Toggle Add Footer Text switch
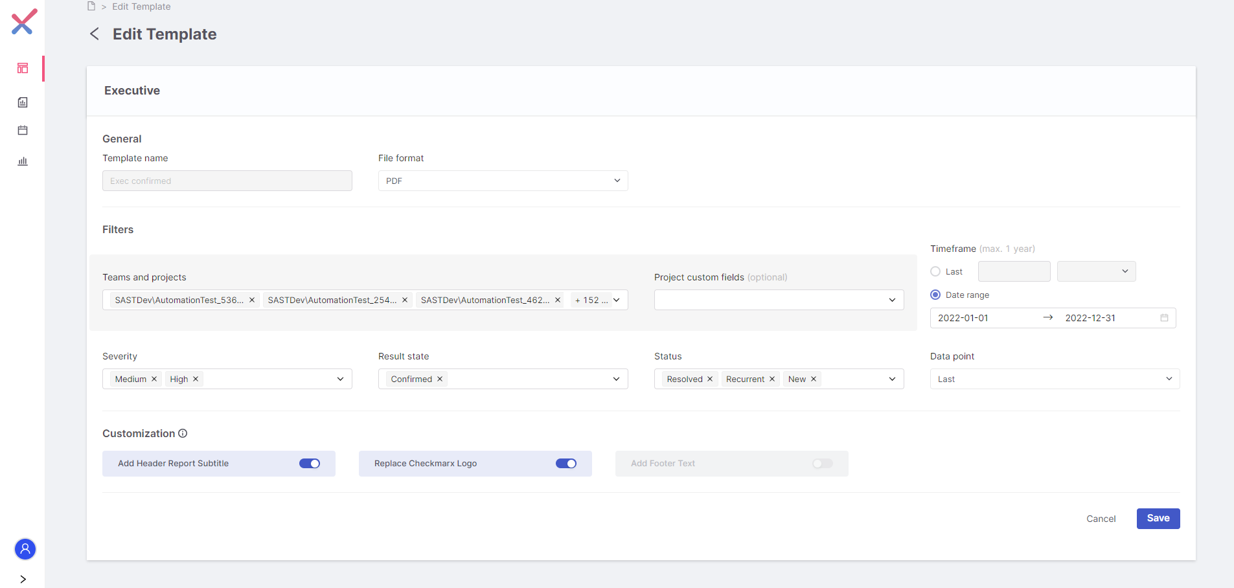The width and height of the screenshot is (1234, 588). 823,464
